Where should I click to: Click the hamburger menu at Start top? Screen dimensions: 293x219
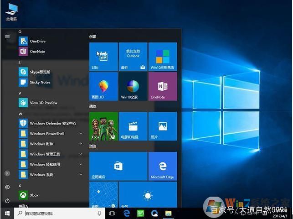pyautogui.click(x=7, y=36)
